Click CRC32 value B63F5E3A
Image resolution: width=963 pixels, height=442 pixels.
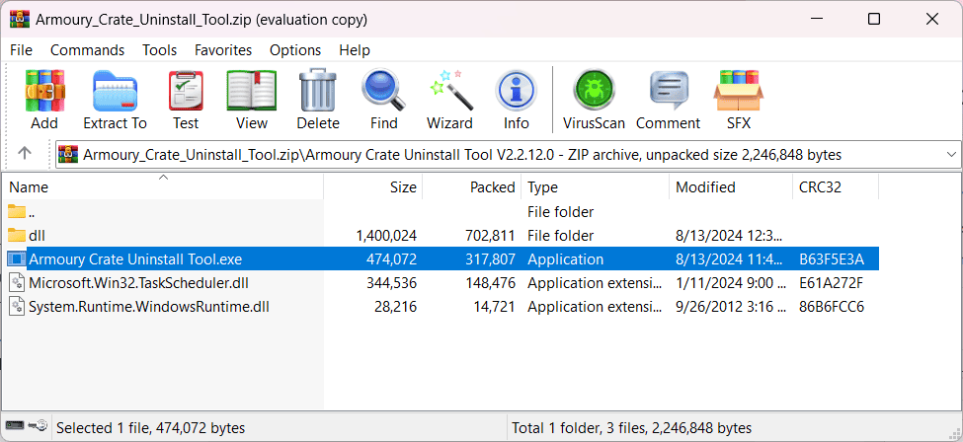click(x=832, y=259)
